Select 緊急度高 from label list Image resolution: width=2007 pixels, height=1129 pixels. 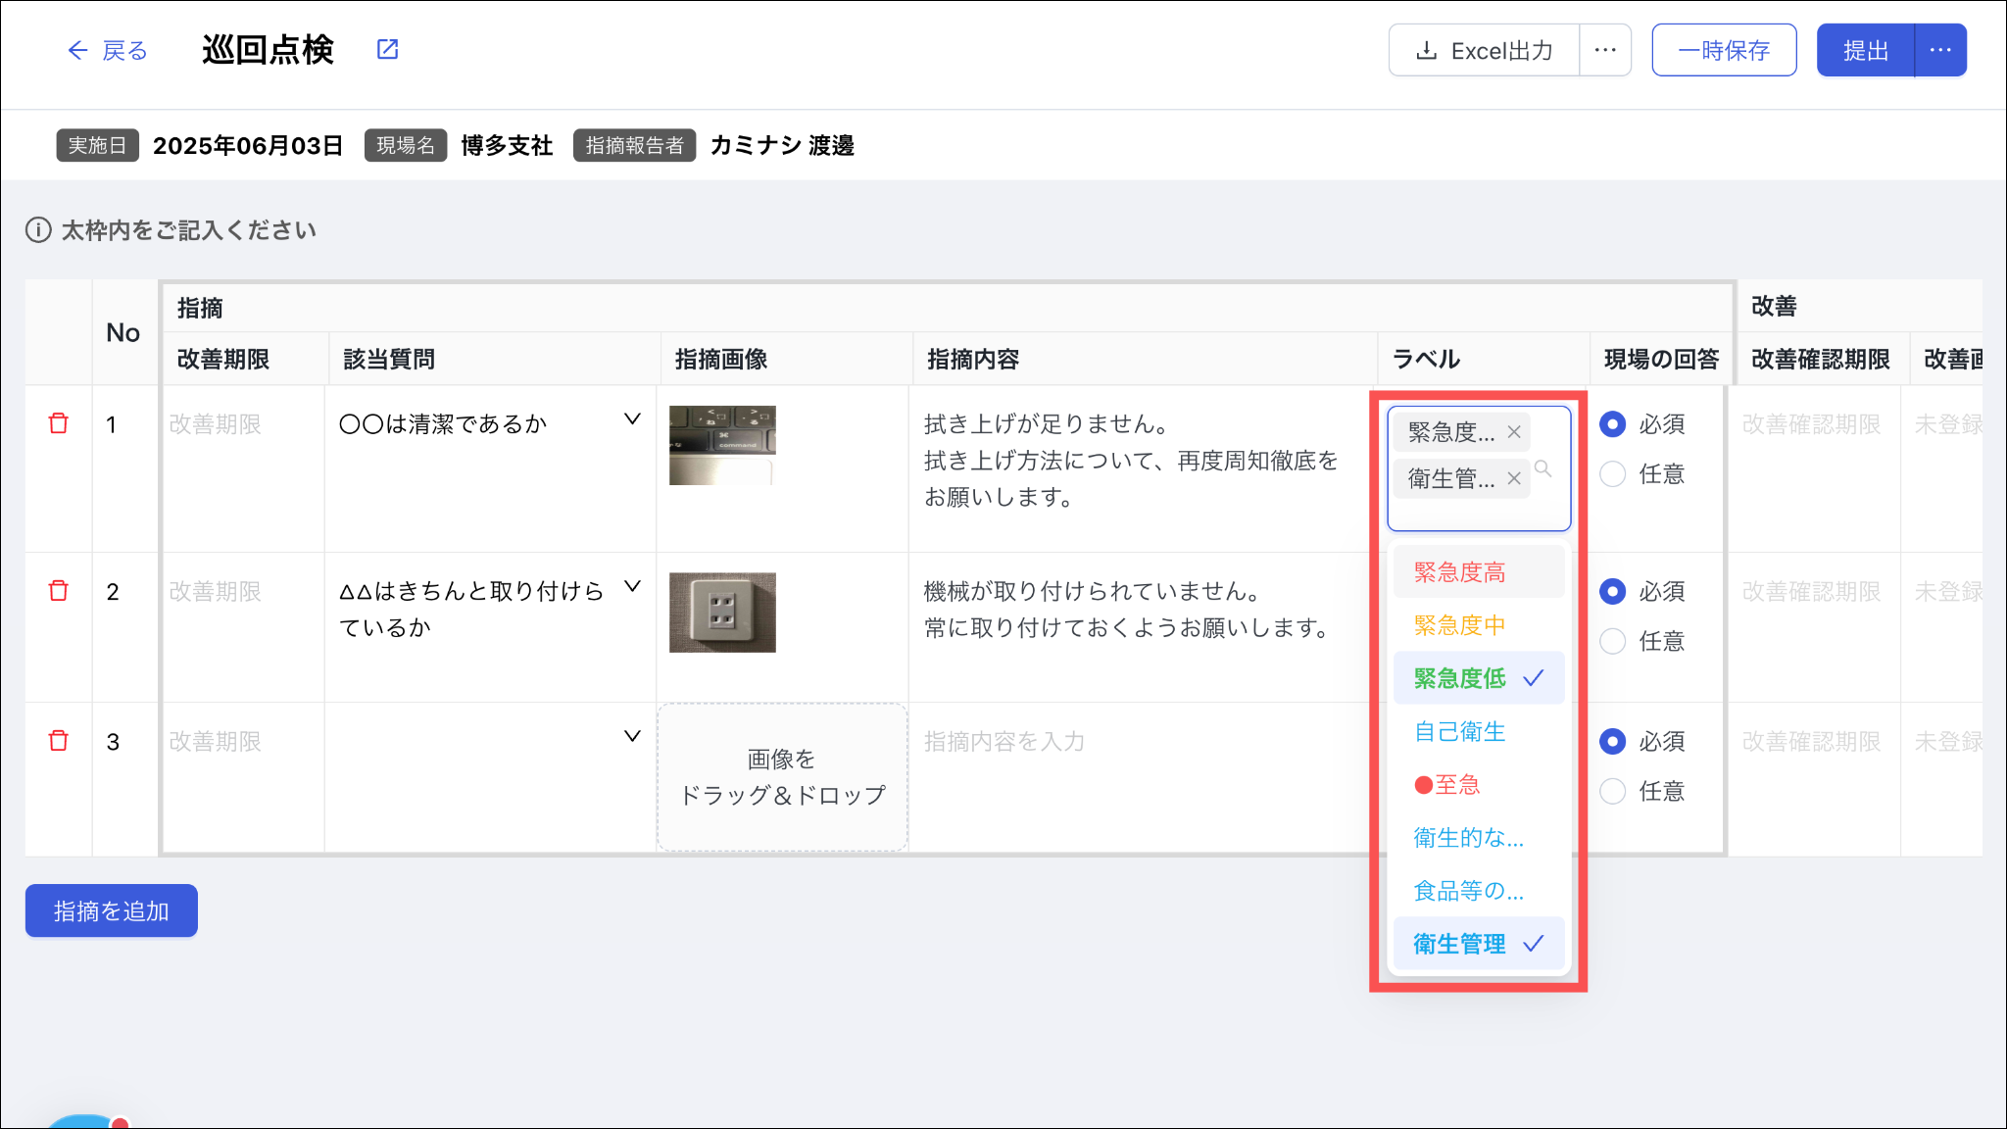click(1460, 572)
